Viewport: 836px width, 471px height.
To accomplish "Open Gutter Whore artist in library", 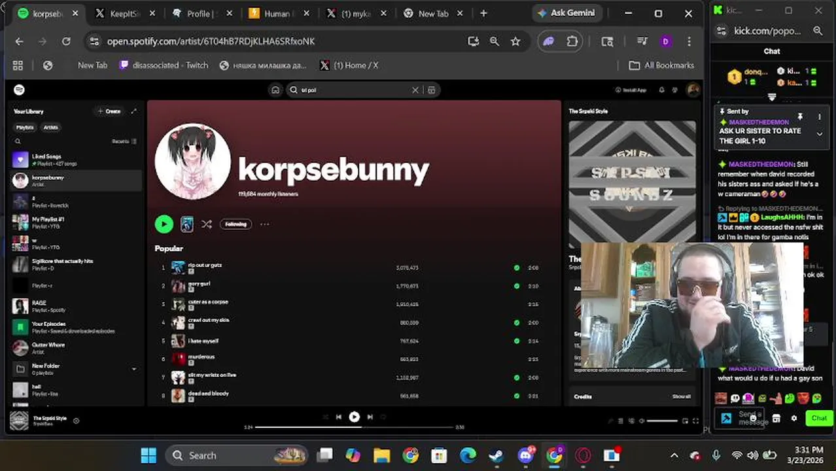I will click(77, 348).
